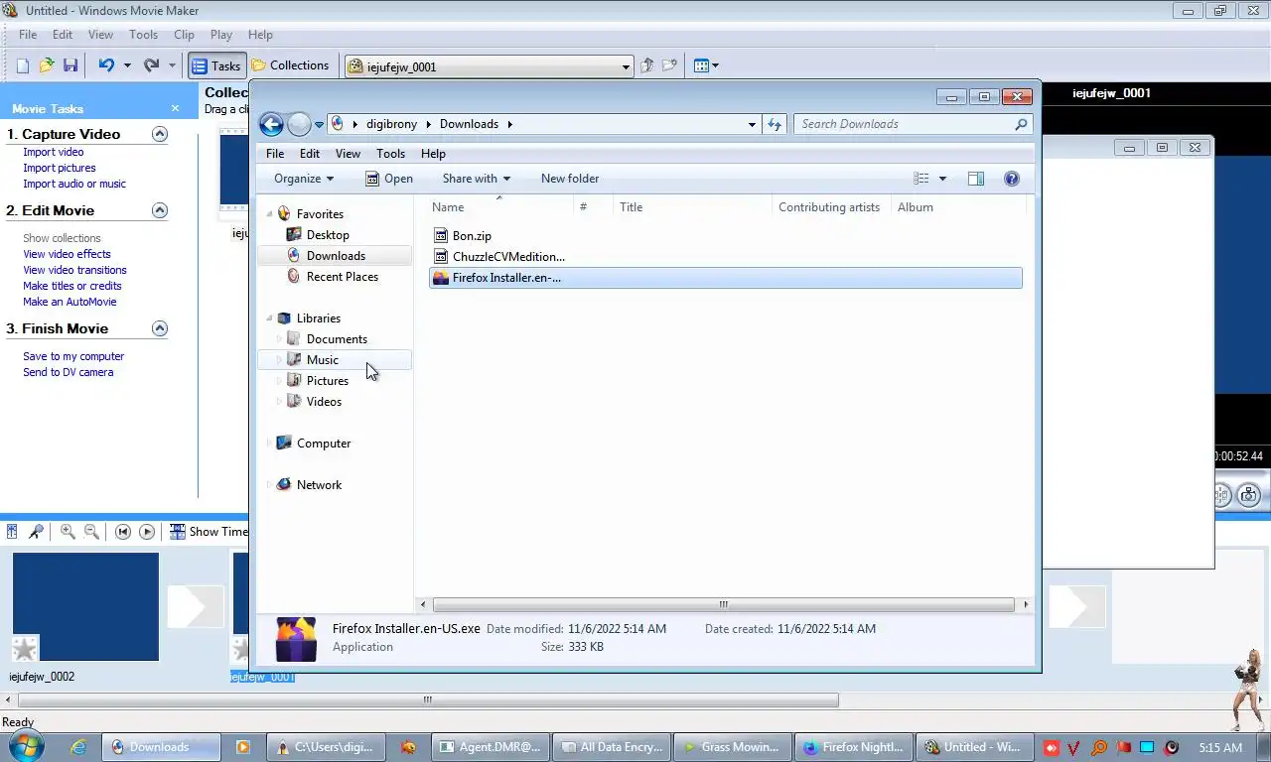The width and height of the screenshot is (1271, 762).
Task: Open the Share with dropdown
Action: (x=476, y=179)
